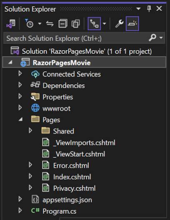Select _ViewImports.cshtml file name

(84, 143)
